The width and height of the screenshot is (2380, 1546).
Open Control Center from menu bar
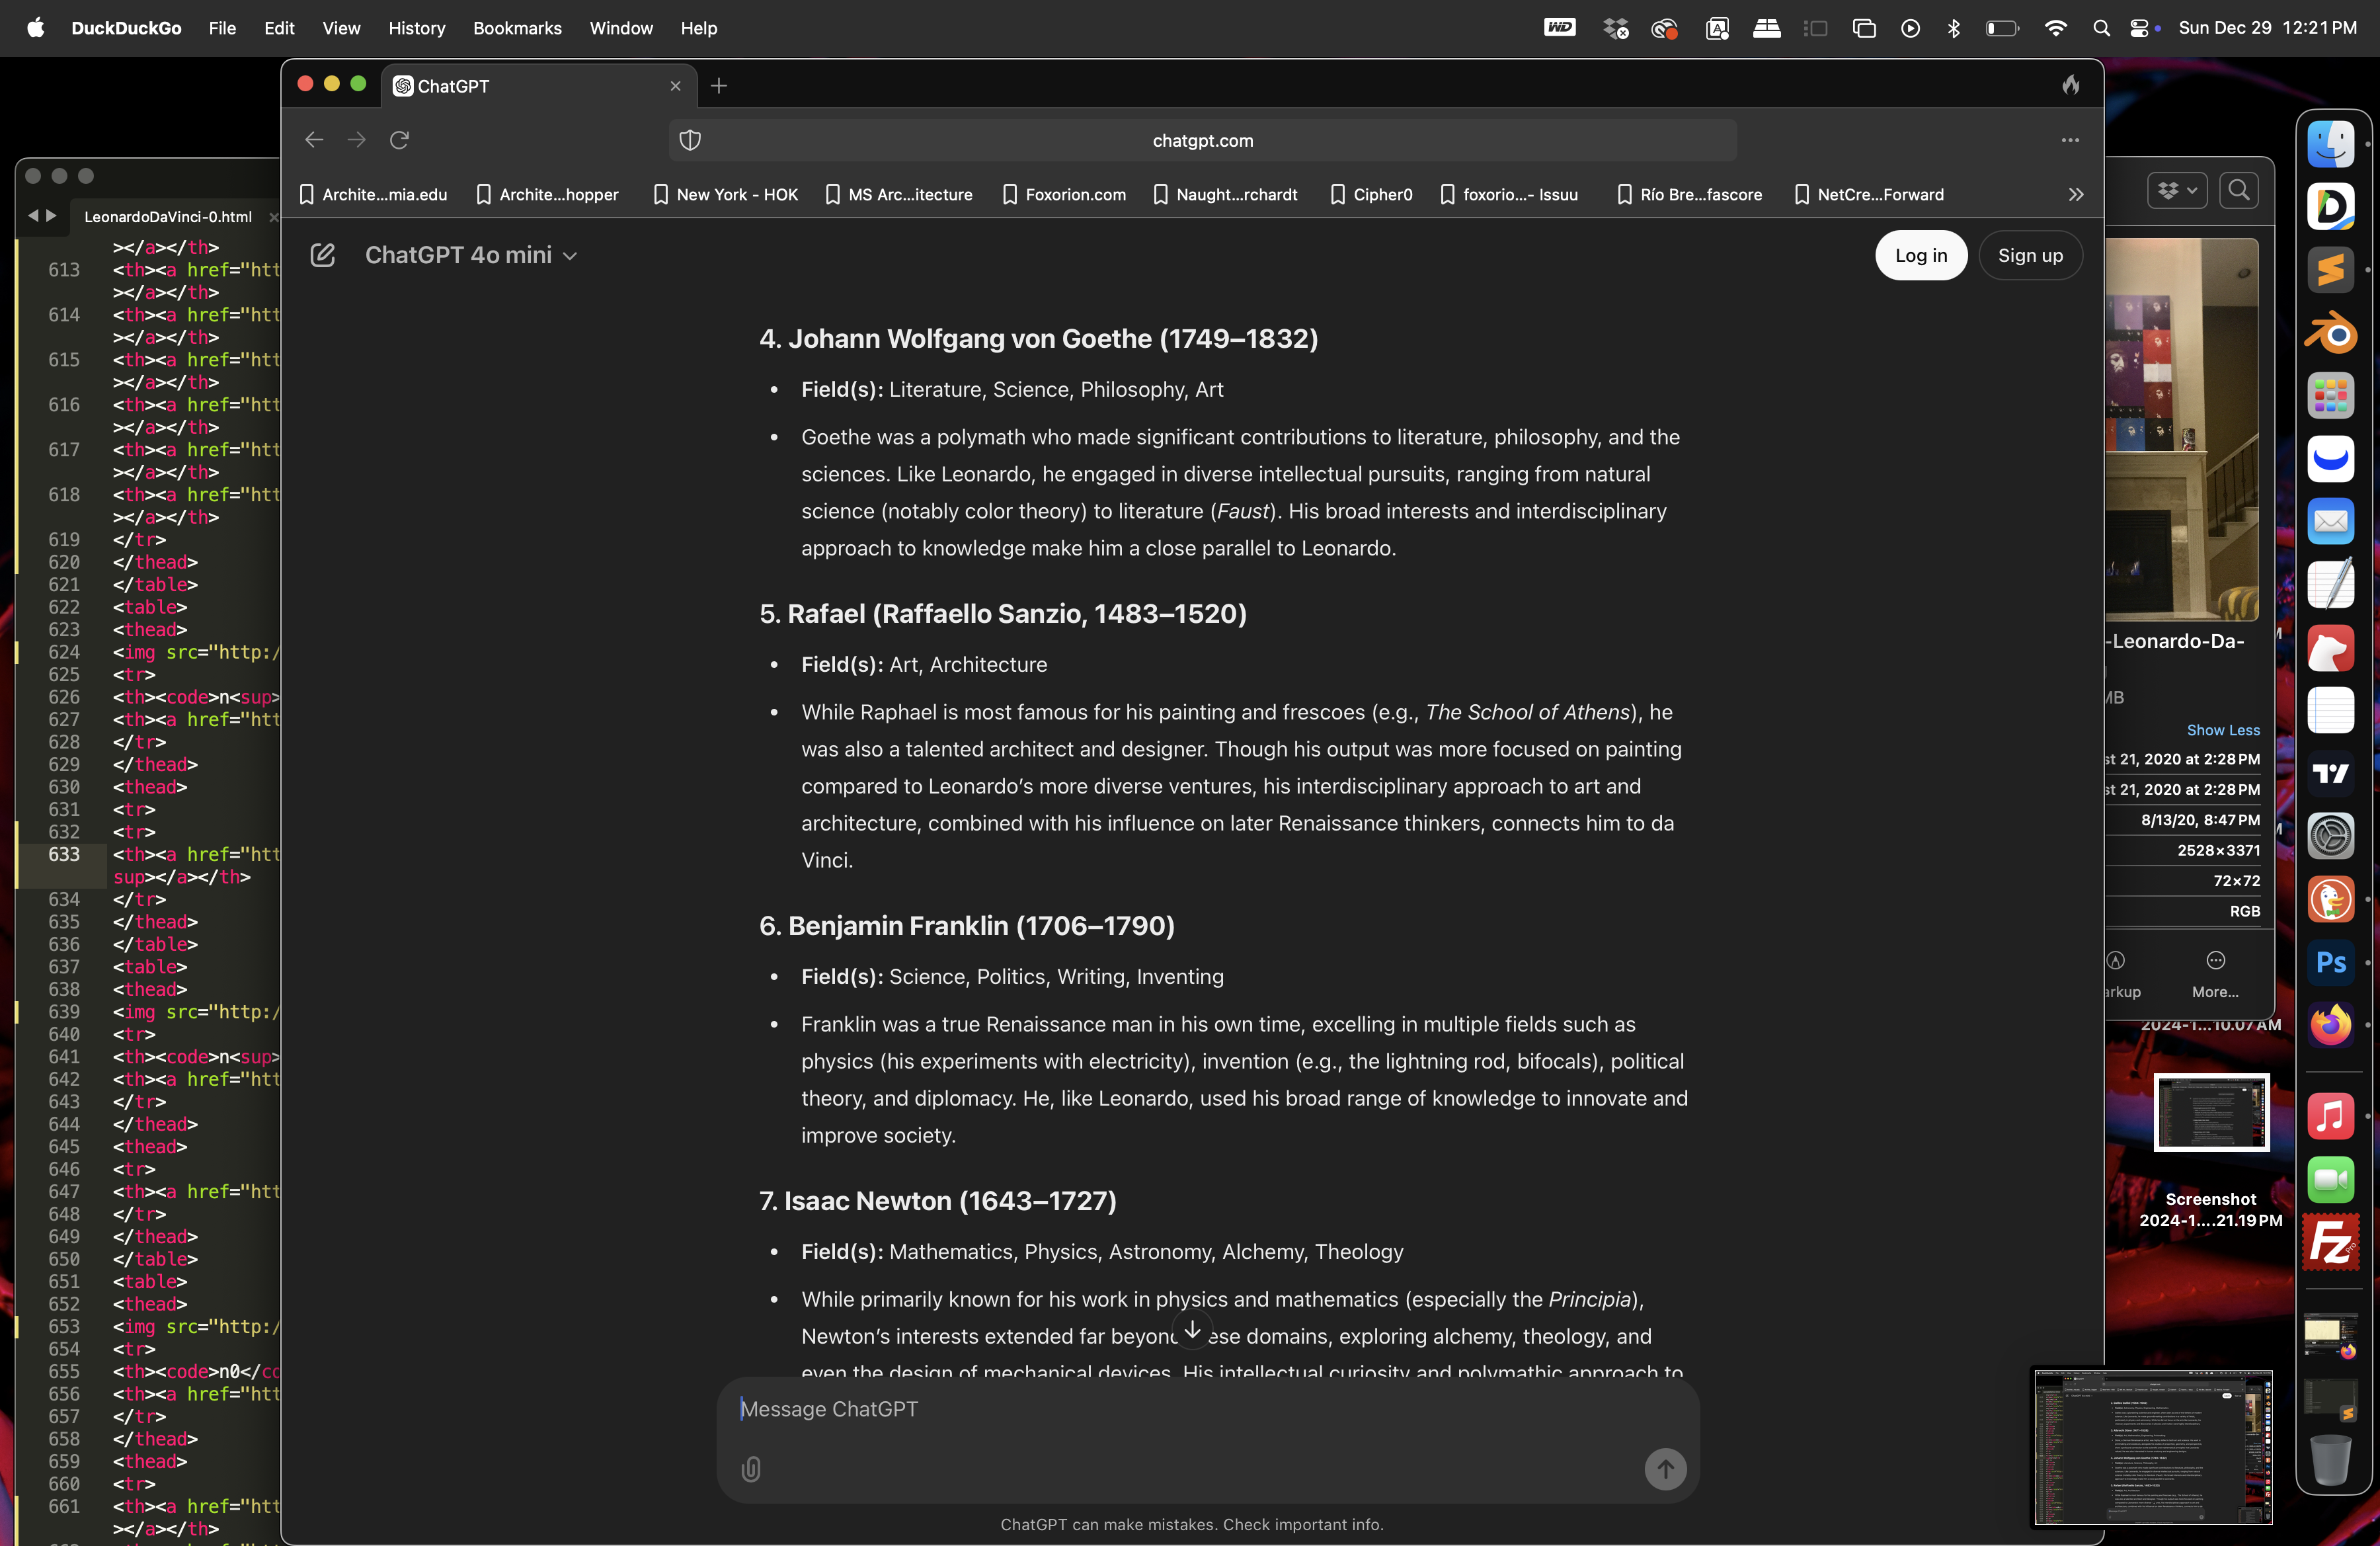click(2139, 28)
